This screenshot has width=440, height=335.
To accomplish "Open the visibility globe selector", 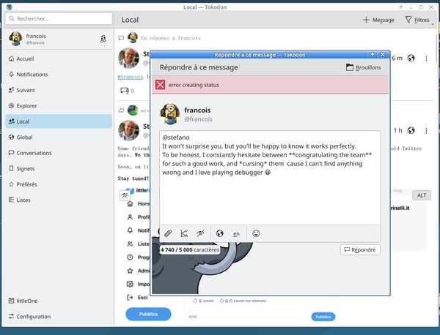I will [x=220, y=233].
